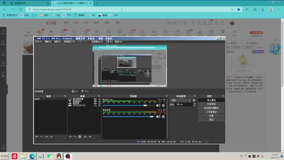Mute the mic/Aux channel

[x=158, y=105]
